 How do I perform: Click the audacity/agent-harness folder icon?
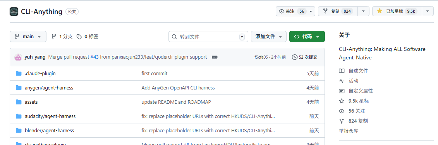(19, 116)
